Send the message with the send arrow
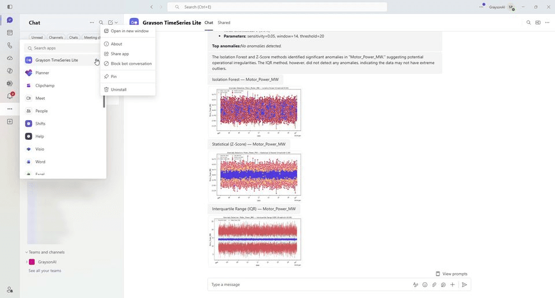Screen dimensions: 555x298 (464, 285)
